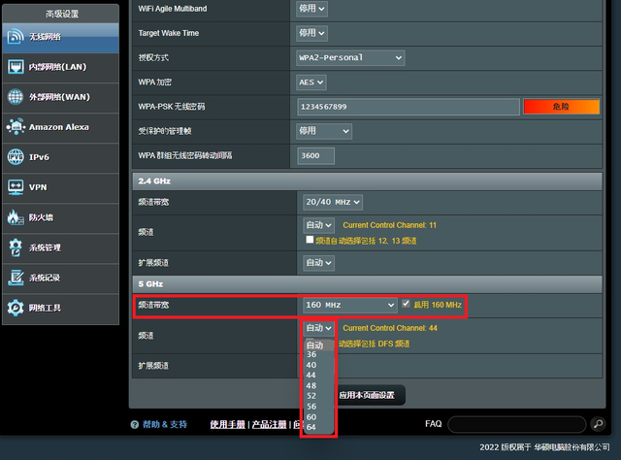Click the 应用本页面设置 apply button

tap(370, 395)
